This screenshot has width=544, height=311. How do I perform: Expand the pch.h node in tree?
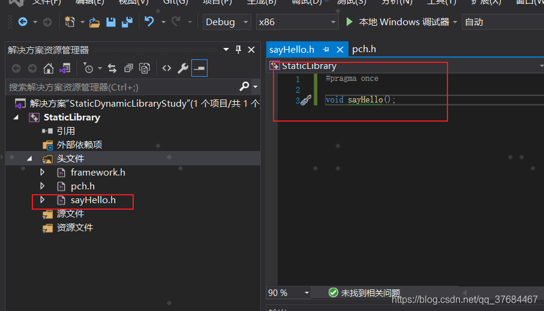[43, 186]
